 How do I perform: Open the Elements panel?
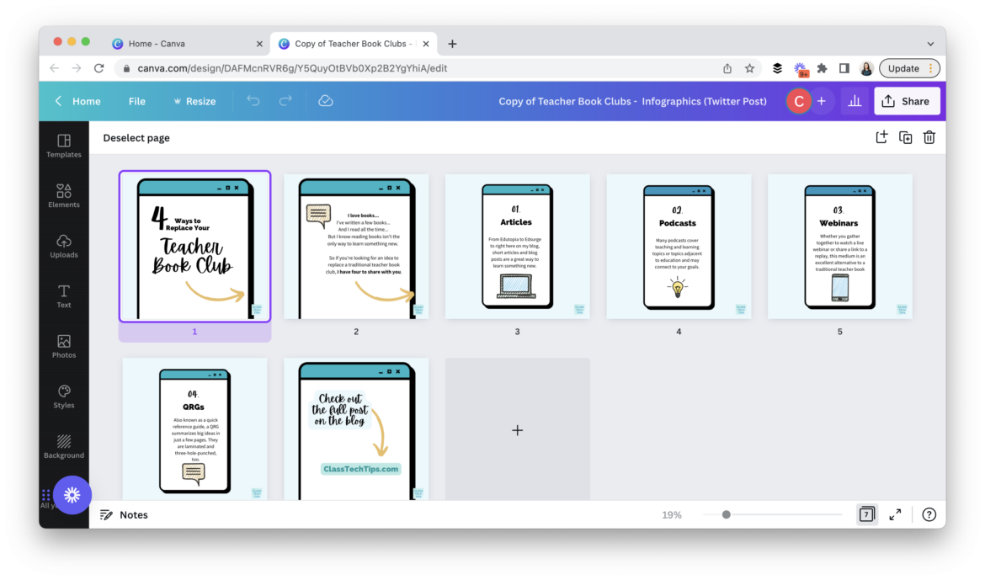tap(63, 195)
